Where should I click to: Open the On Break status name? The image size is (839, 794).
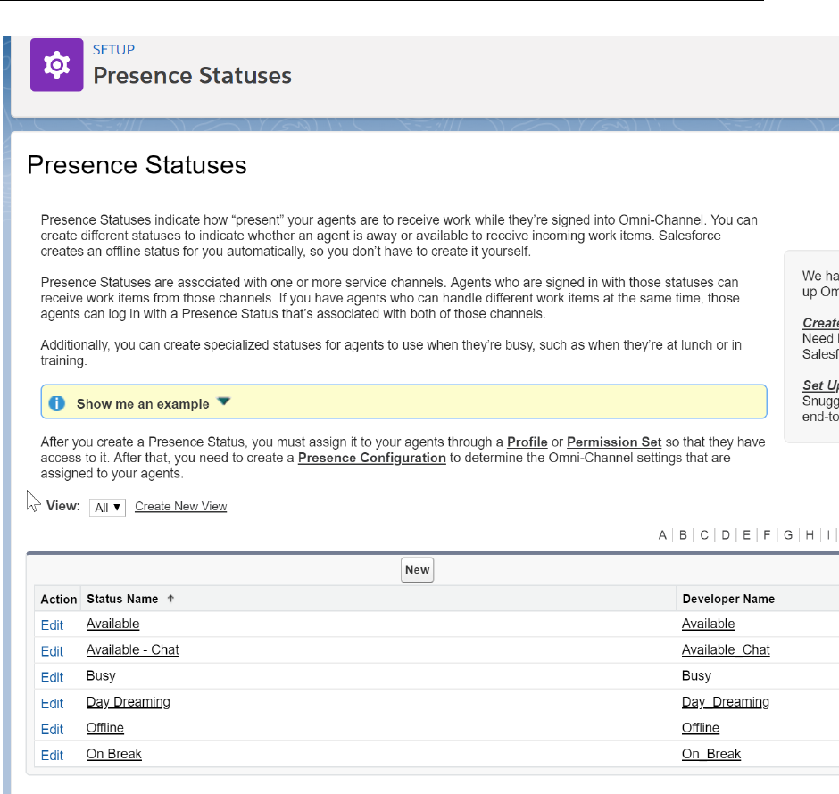click(113, 754)
